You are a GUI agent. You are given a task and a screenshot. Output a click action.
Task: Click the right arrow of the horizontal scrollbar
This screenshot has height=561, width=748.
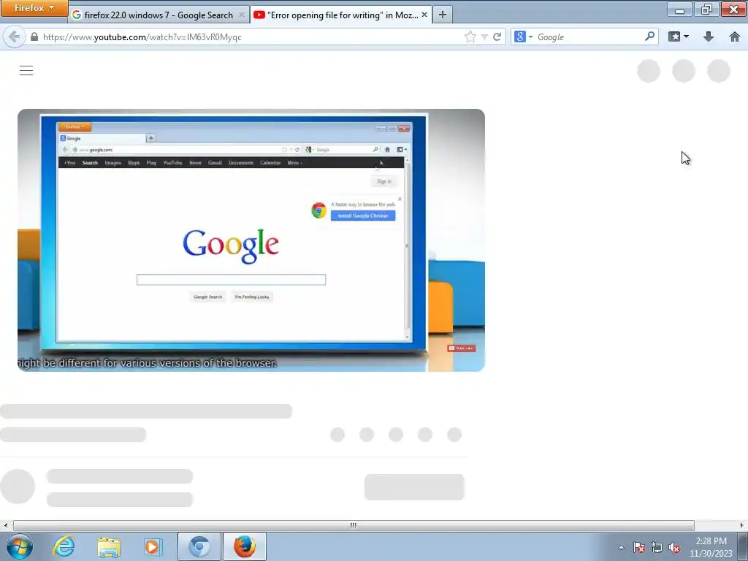click(742, 525)
